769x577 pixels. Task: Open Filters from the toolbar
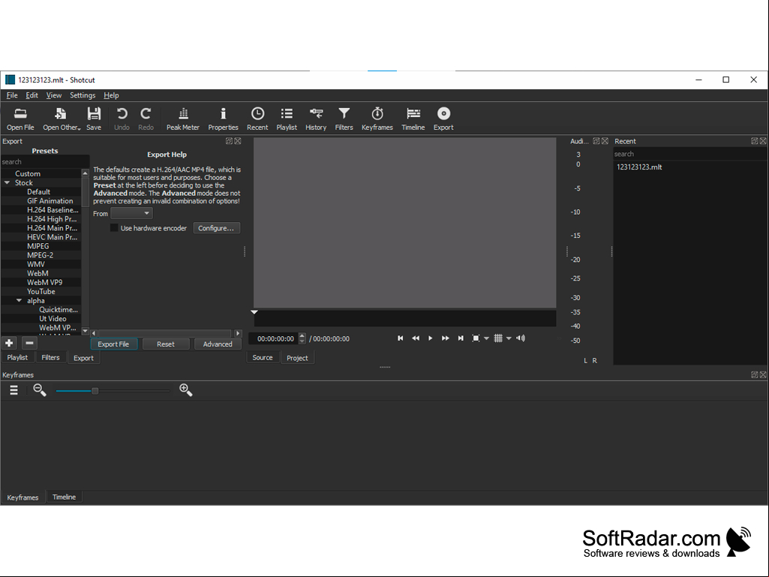tap(344, 119)
